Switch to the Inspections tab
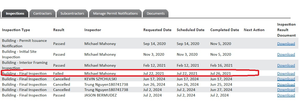This screenshot has height=108, width=300. click(x=15, y=14)
